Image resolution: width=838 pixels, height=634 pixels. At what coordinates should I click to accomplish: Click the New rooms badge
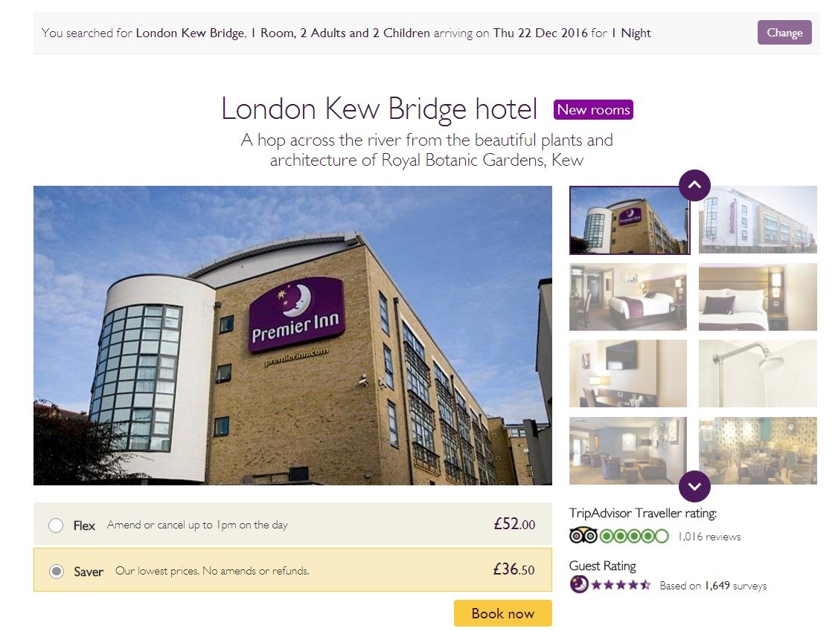tap(593, 109)
